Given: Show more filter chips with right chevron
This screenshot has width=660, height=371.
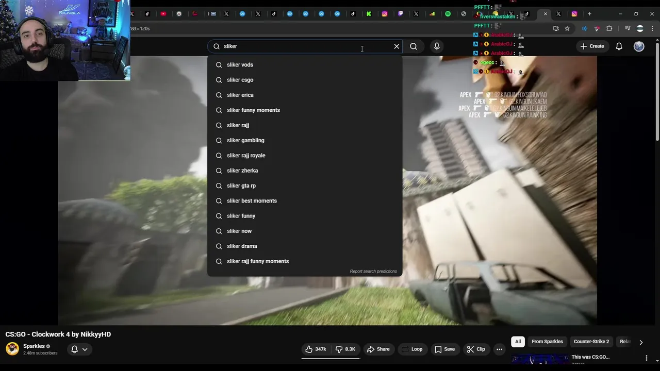Looking at the screenshot, I should coord(641,342).
